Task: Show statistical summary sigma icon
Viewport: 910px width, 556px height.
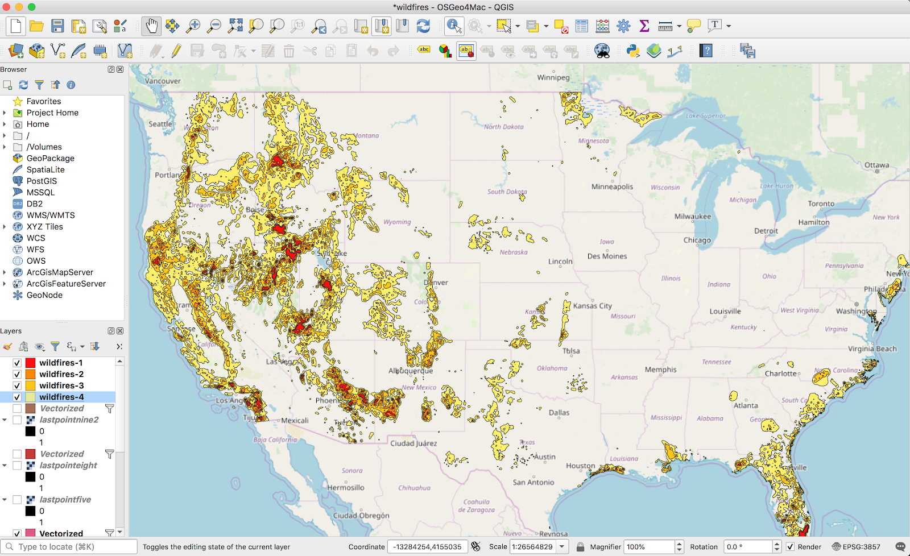Action: coord(644,26)
